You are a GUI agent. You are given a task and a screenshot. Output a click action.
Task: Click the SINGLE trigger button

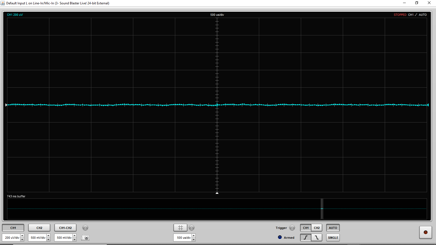[333, 238]
